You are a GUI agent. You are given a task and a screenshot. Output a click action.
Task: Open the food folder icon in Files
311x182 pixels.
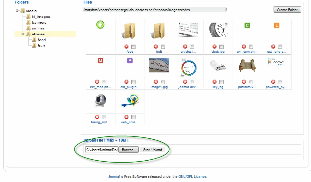(x=129, y=31)
